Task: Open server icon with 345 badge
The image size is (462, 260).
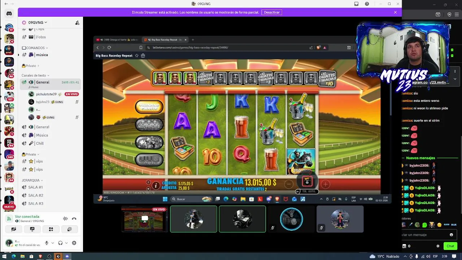Action: pos(9,154)
